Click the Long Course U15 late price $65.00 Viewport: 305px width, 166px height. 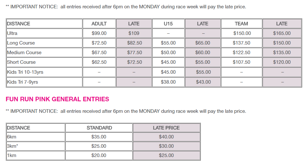pos(203,43)
